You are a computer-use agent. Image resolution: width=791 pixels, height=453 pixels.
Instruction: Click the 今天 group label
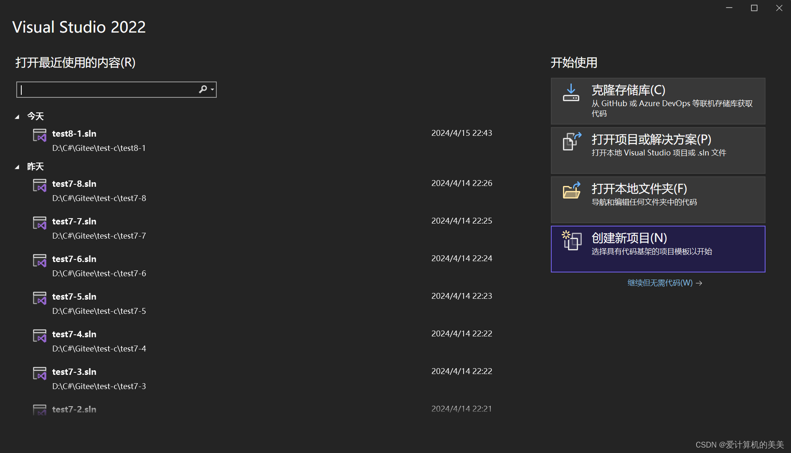pyautogui.click(x=35, y=116)
